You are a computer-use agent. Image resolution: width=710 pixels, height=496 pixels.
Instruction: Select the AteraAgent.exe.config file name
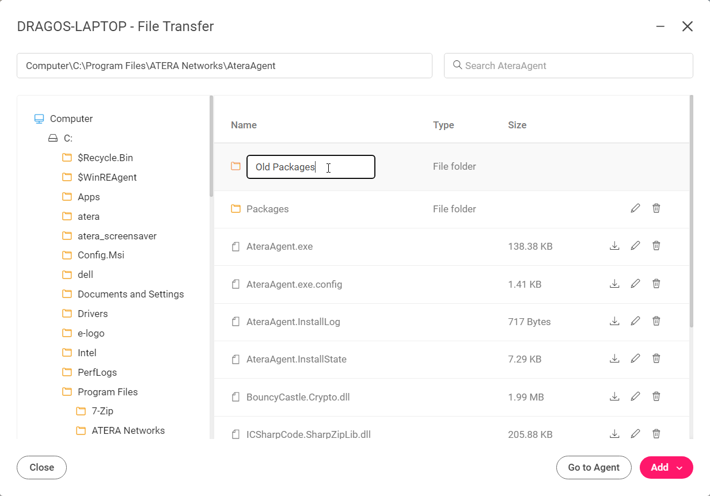click(x=294, y=284)
